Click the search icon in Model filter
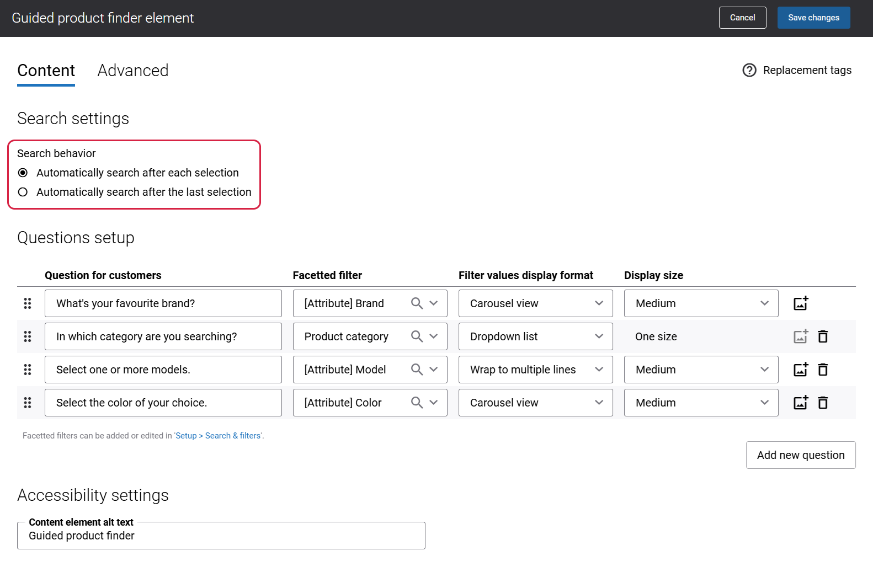873x567 pixels. [x=417, y=370]
